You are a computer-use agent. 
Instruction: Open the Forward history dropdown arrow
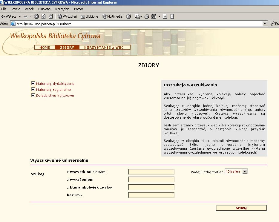31,16
